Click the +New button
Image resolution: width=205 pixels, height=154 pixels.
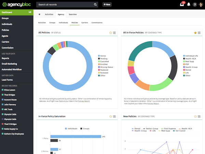tap(107, 4)
